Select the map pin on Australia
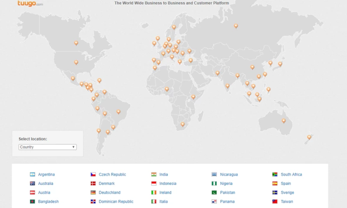The width and height of the screenshot is (347, 208). coord(284,121)
